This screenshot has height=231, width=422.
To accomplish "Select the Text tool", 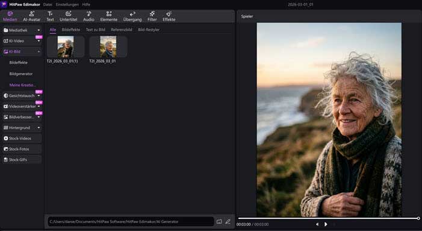I will (x=50, y=16).
